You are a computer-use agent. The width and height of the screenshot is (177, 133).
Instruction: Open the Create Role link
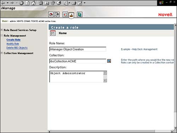[x=13, y=40]
